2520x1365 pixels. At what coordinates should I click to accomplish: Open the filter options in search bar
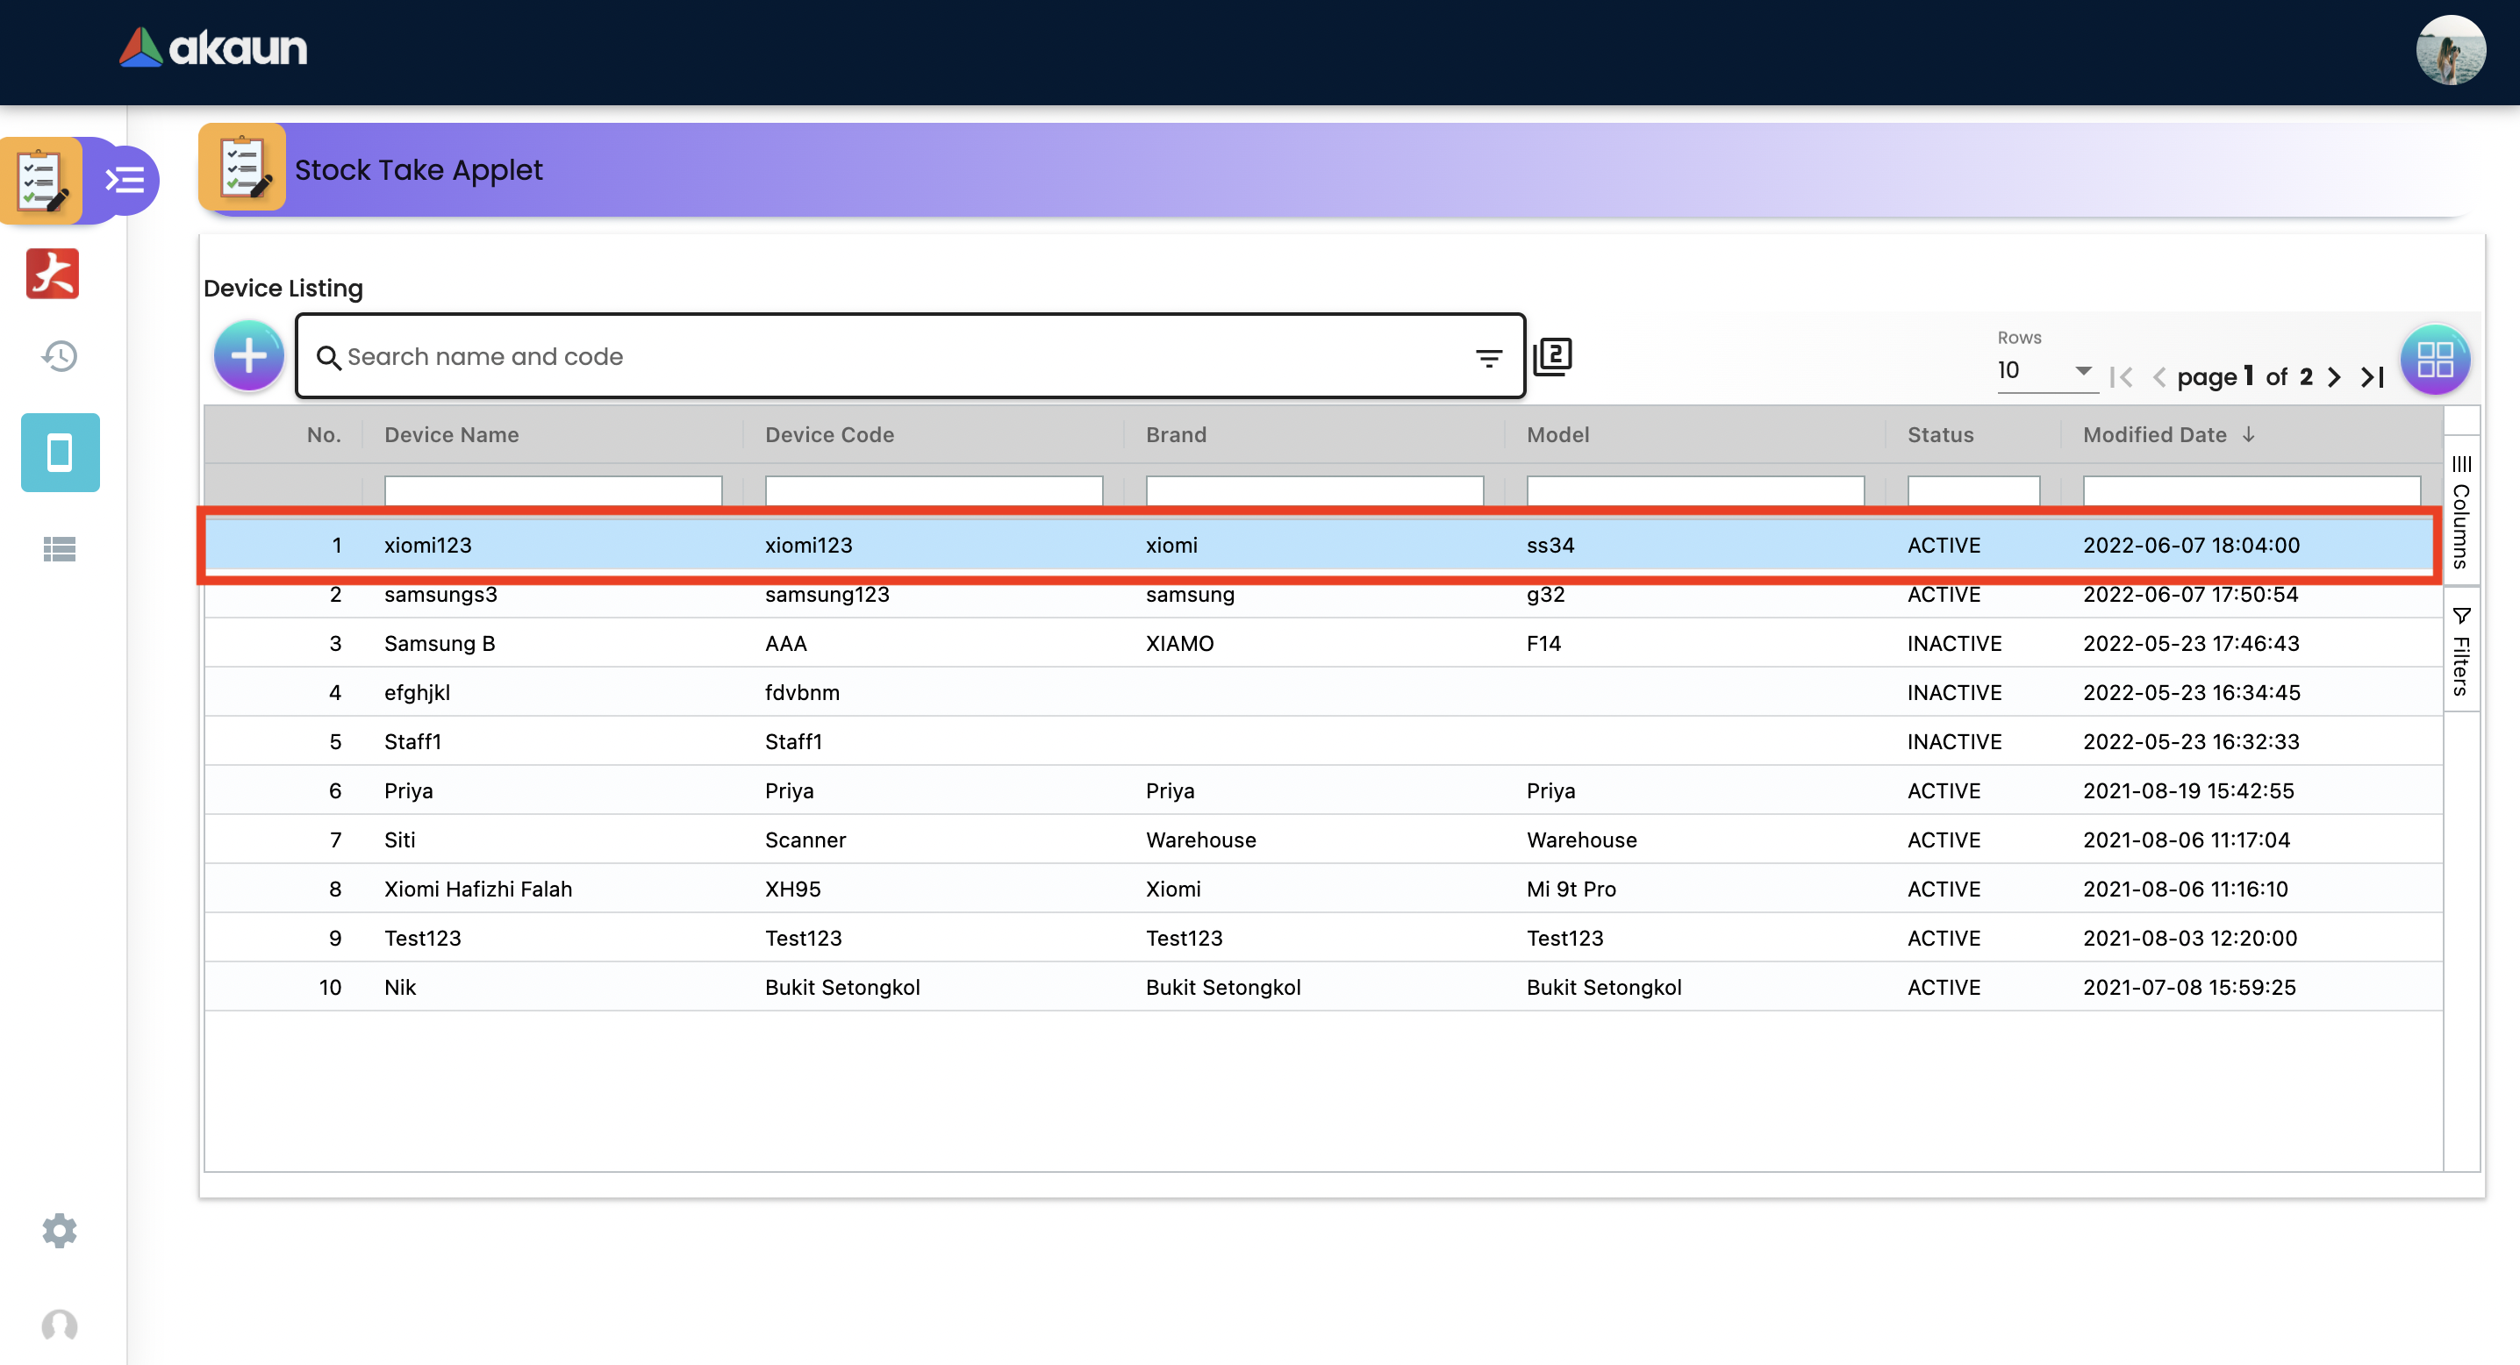click(1488, 359)
